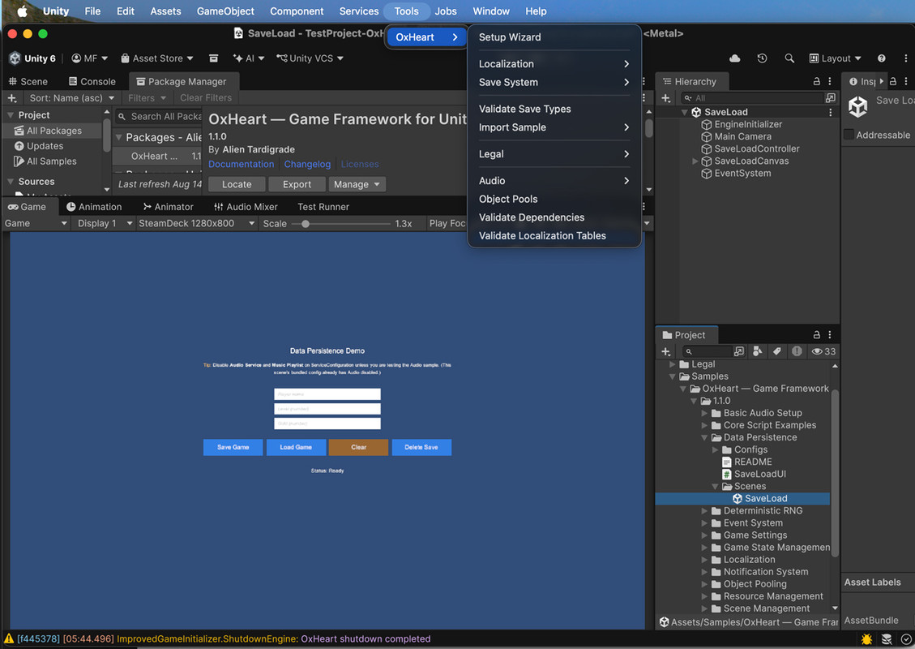Click the SaveLoadUI script icon in Project
The image size is (915, 649).
[x=726, y=475]
